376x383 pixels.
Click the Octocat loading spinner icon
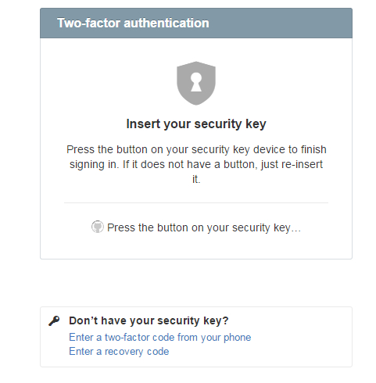click(98, 227)
